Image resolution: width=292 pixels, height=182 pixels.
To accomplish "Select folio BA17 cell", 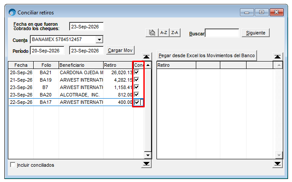I will point(45,102).
